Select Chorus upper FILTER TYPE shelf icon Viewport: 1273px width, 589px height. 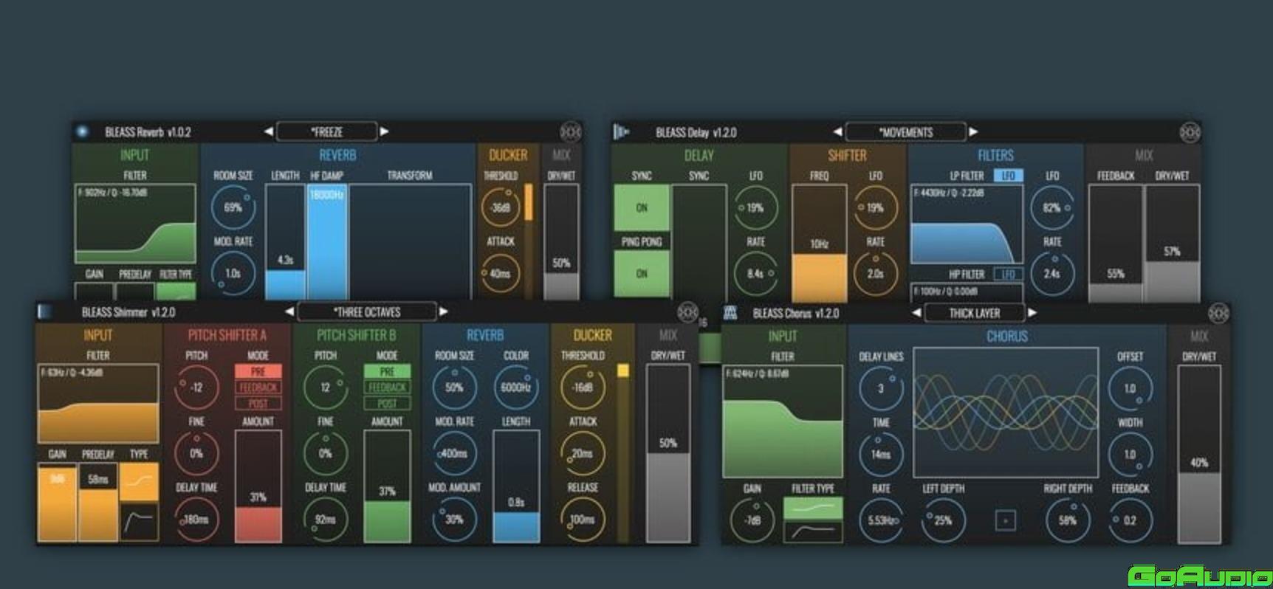[x=813, y=509]
